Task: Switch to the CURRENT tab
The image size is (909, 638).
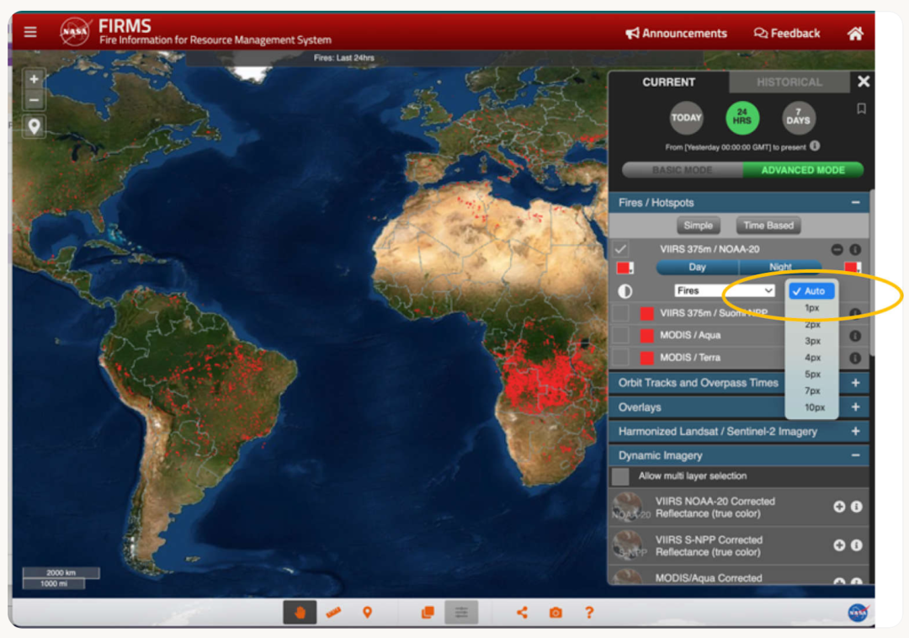Action: 668,82
